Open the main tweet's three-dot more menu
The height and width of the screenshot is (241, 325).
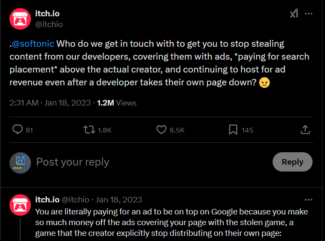(x=308, y=14)
